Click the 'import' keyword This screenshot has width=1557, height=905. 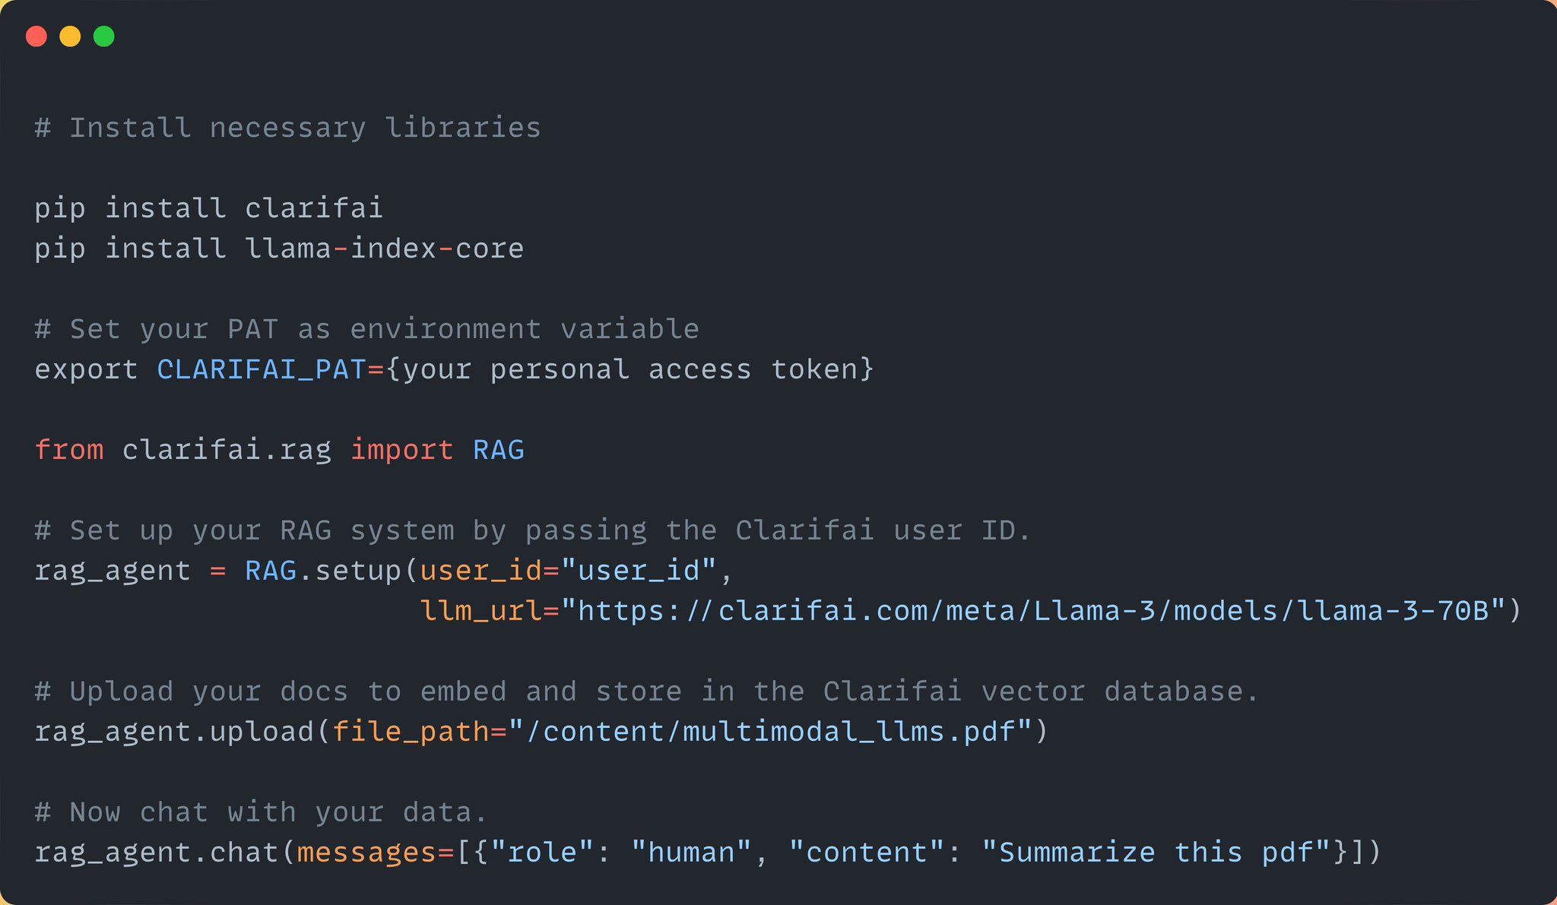tap(402, 450)
